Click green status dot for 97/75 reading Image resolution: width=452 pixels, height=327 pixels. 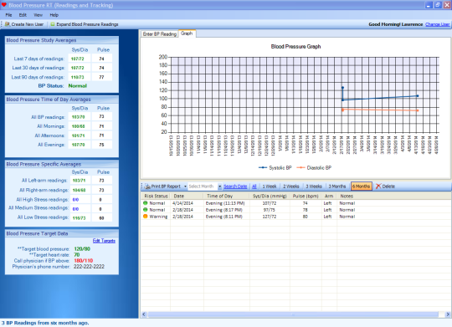(x=146, y=210)
